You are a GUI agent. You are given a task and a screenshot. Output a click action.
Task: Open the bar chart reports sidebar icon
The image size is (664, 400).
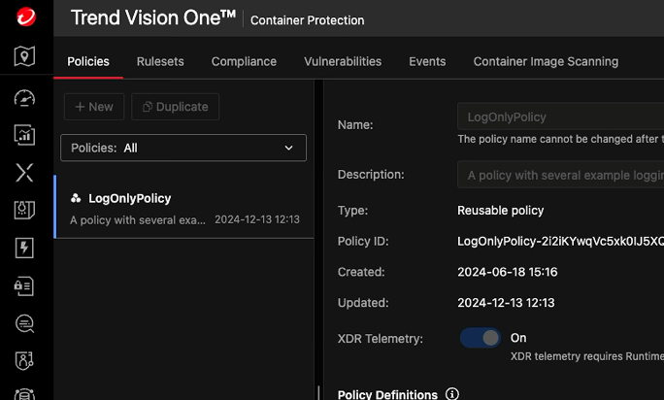click(26, 135)
